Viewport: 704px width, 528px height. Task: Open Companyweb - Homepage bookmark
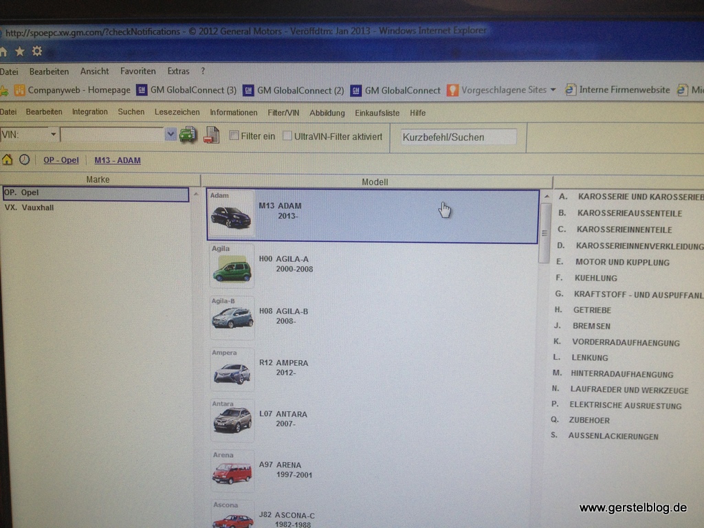point(72,90)
